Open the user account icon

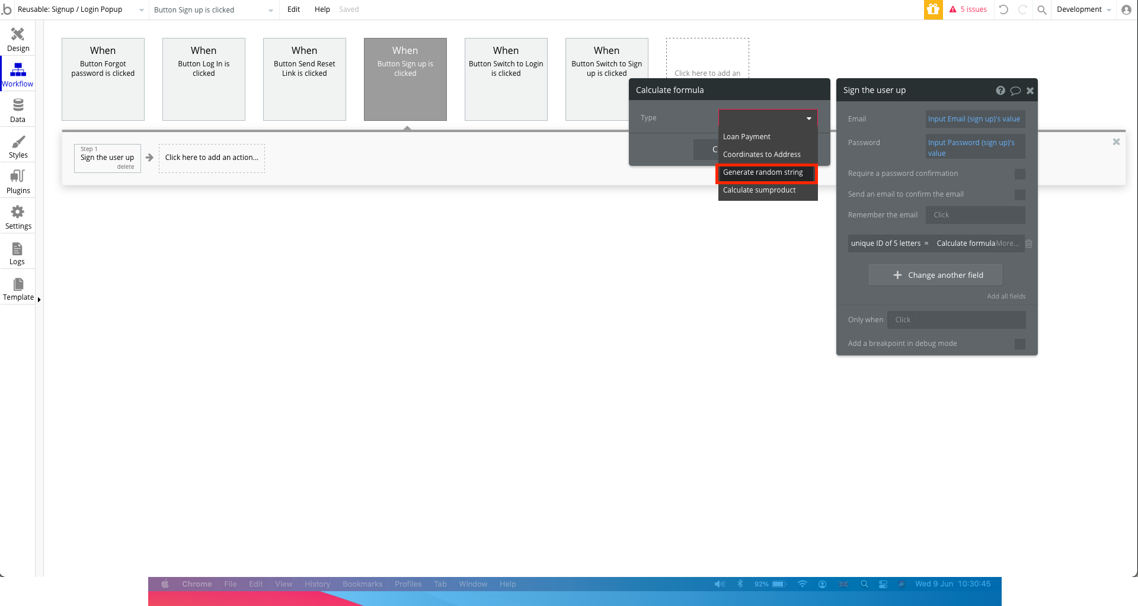(x=1126, y=9)
